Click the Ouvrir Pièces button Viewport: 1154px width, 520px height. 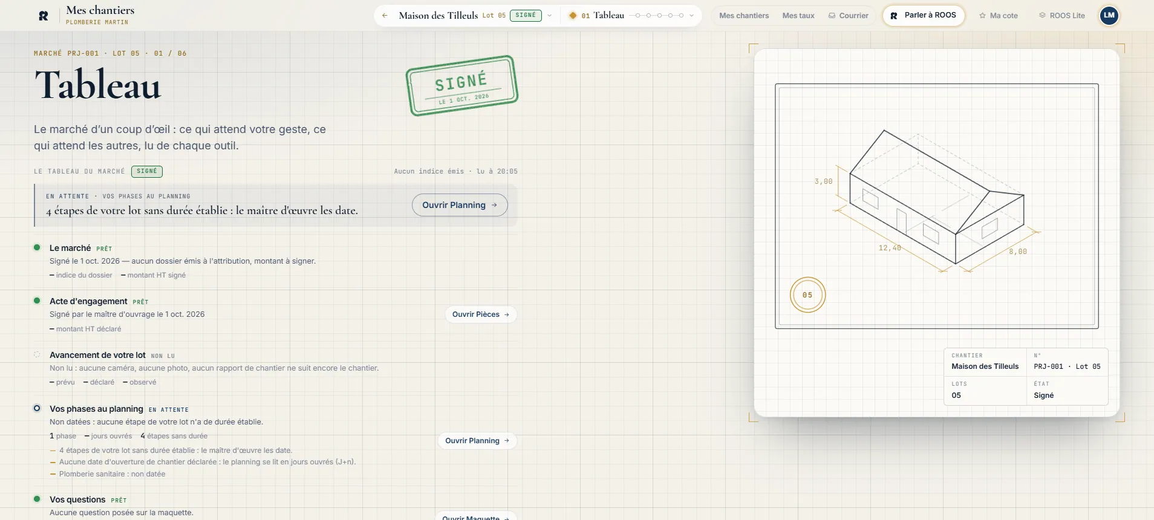pos(481,314)
